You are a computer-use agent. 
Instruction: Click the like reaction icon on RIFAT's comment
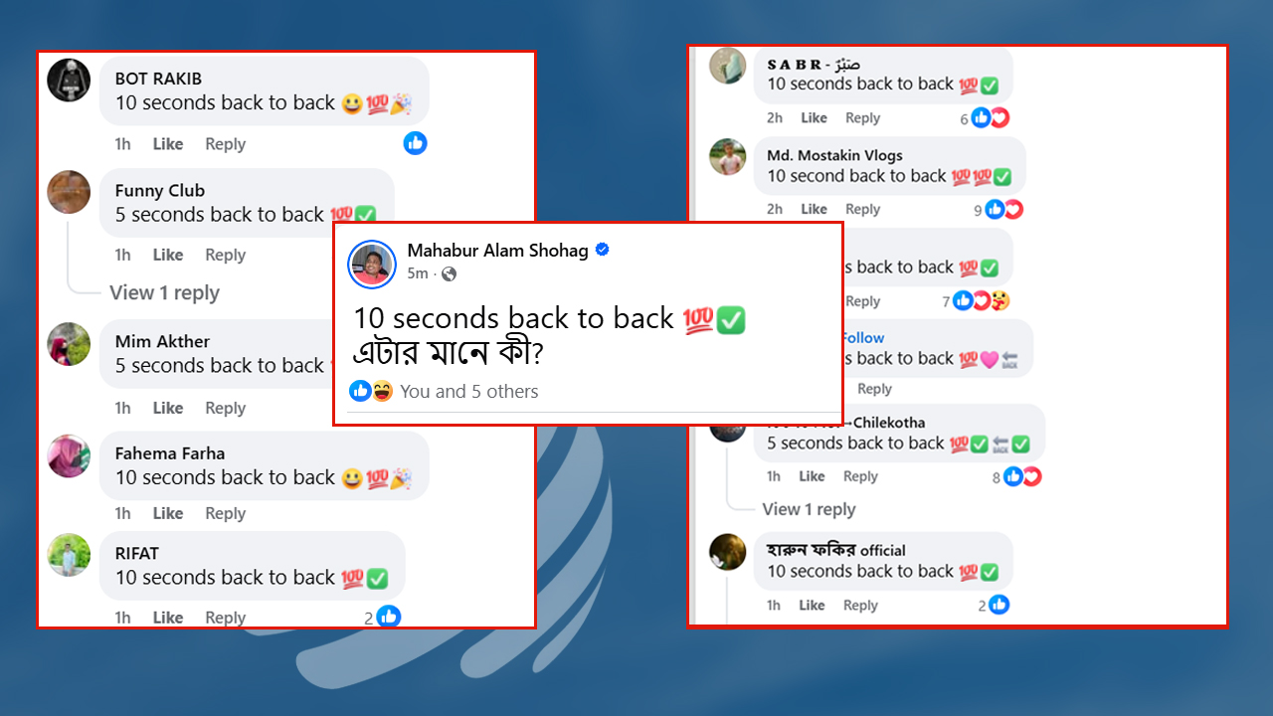pyautogui.click(x=389, y=618)
